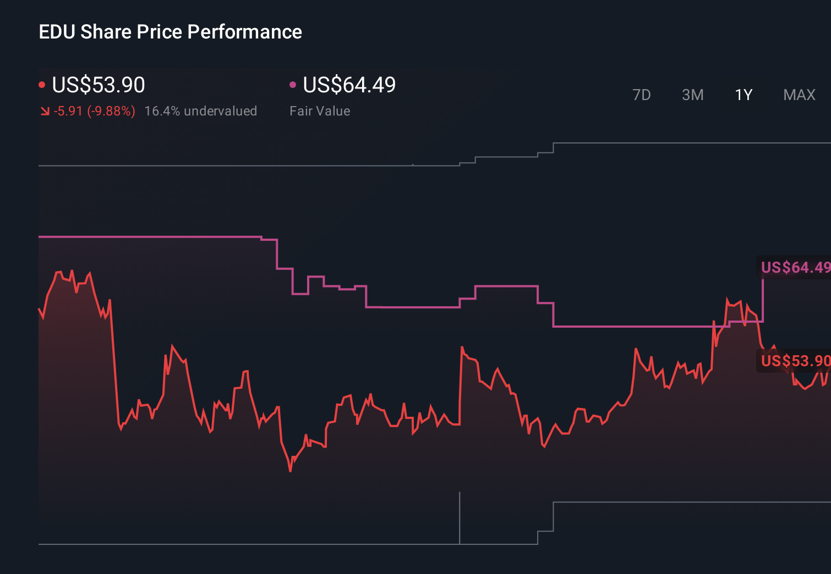Click the -5.91 (-9.88%) change text
Screen dimensions: 831x574
pos(94,111)
